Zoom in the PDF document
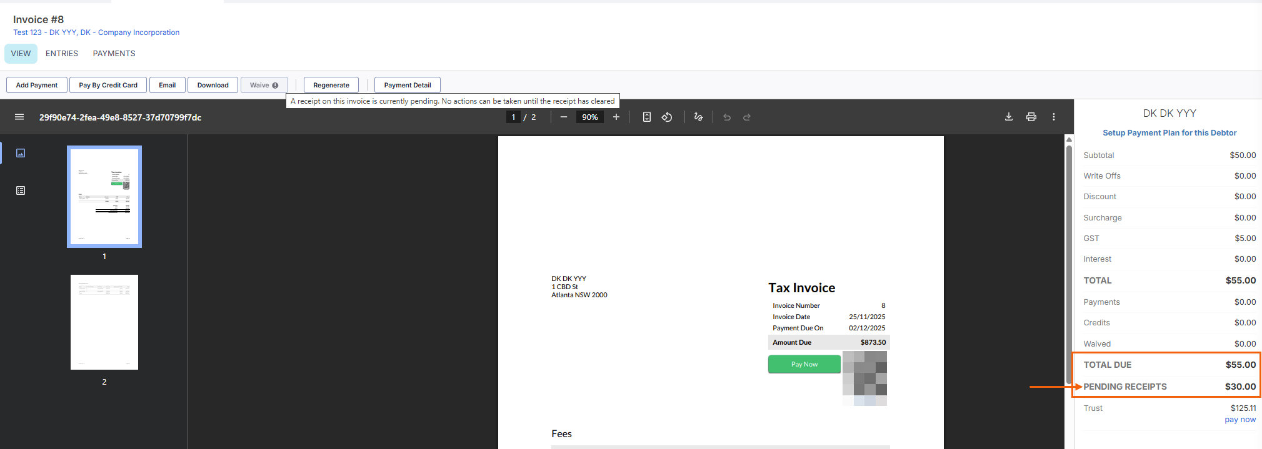The width and height of the screenshot is (1262, 449). click(616, 117)
